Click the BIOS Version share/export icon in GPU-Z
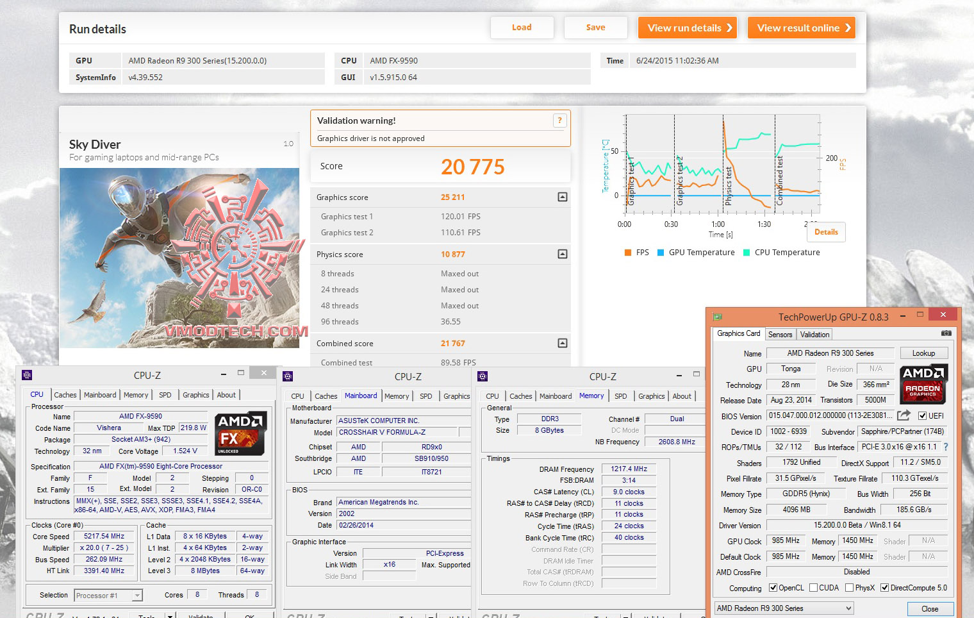974x618 pixels. tap(904, 415)
